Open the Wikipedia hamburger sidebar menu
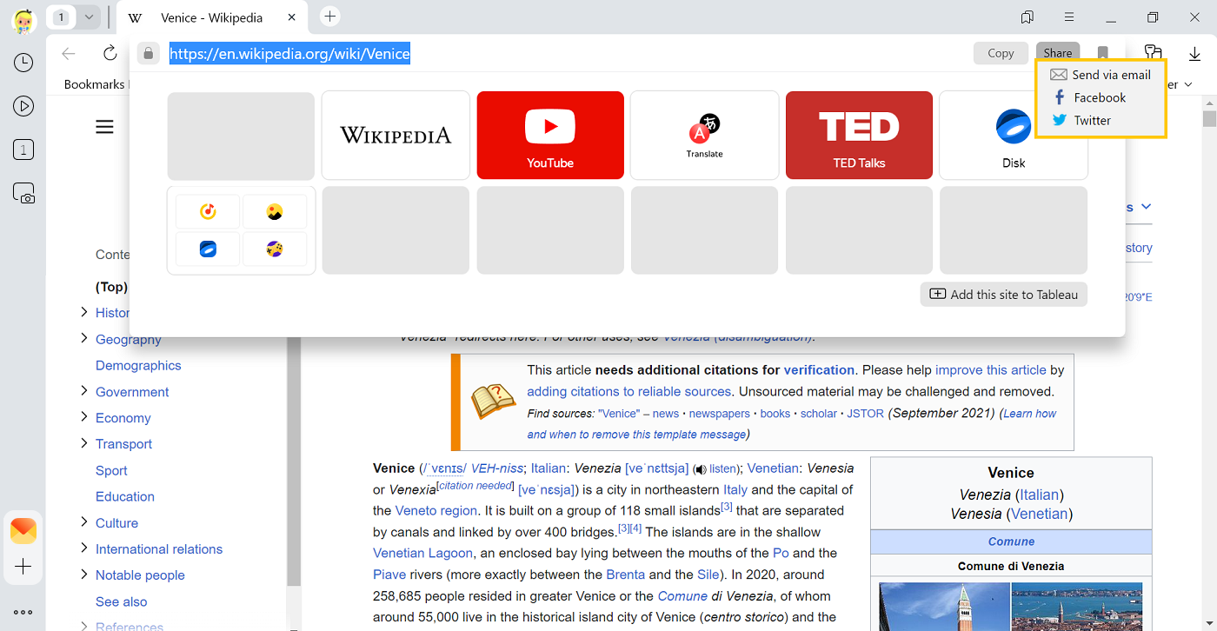1217x631 pixels. [104, 127]
